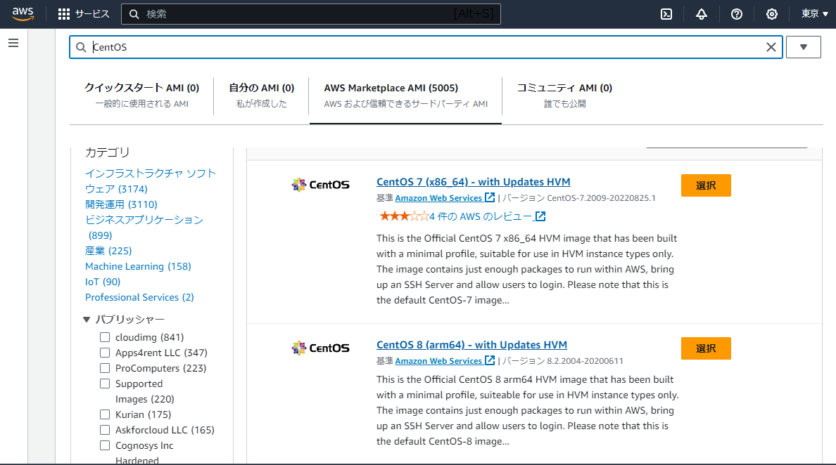Viewport: 836px width, 465px height.
Task: Open the サービス grid menu icon
Action: click(64, 14)
